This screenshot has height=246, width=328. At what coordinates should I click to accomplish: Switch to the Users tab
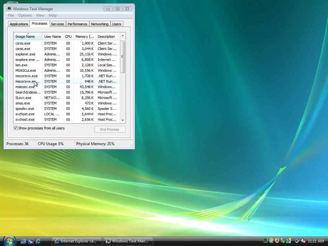point(117,24)
